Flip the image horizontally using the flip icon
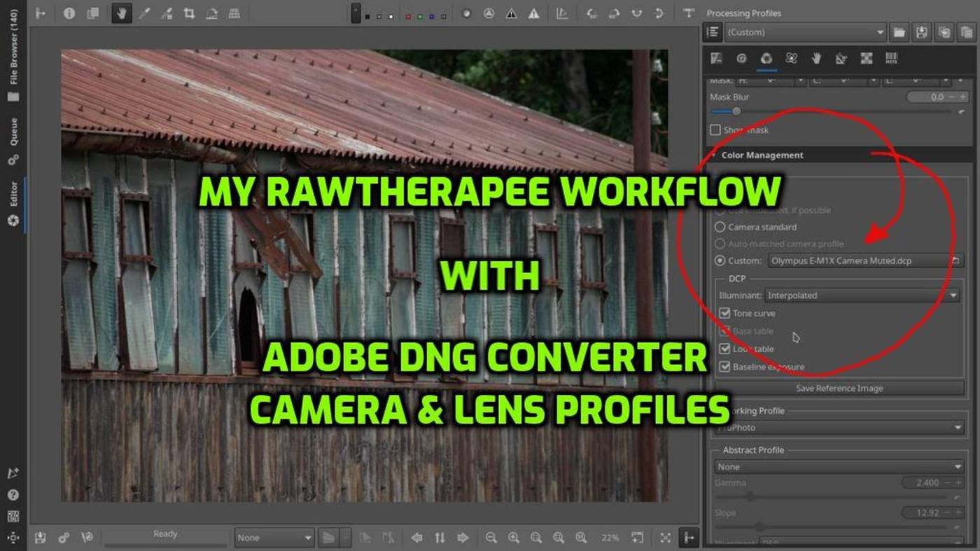Viewport: 980px width, 551px height. [636, 13]
